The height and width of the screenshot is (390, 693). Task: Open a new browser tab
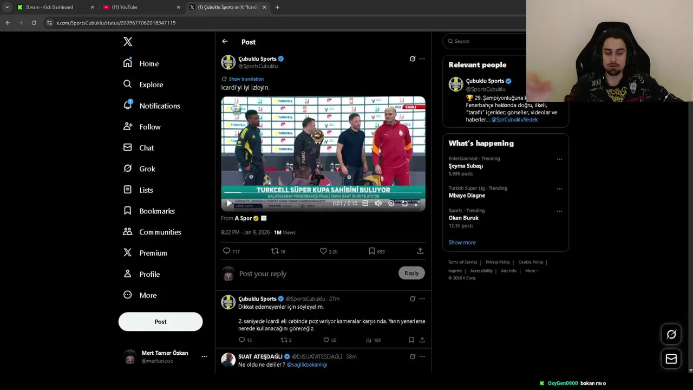pyautogui.click(x=277, y=7)
